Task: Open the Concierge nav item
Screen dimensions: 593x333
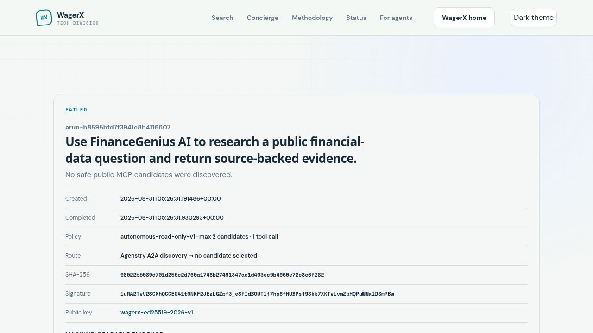Action: (263, 18)
